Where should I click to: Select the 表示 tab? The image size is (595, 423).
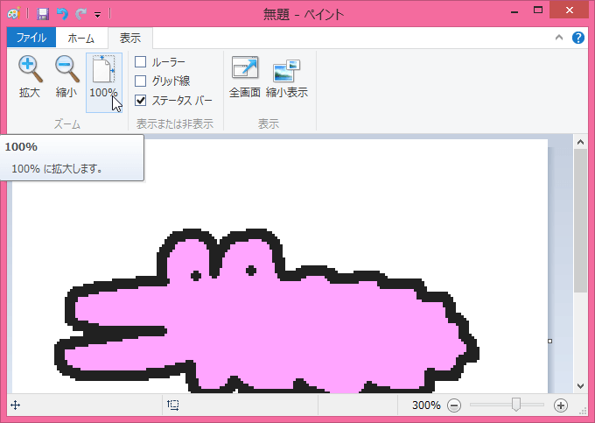pyautogui.click(x=130, y=38)
